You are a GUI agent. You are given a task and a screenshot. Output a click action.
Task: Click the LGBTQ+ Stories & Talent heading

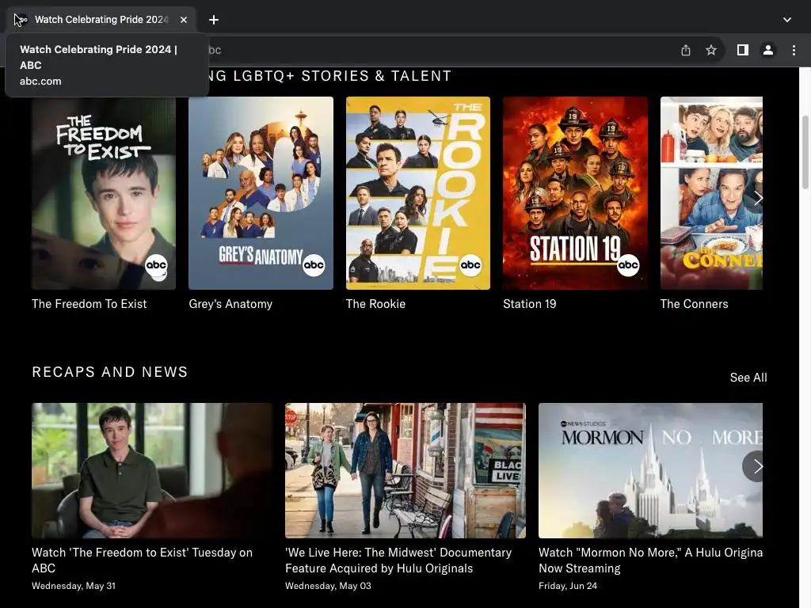[330, 76]
